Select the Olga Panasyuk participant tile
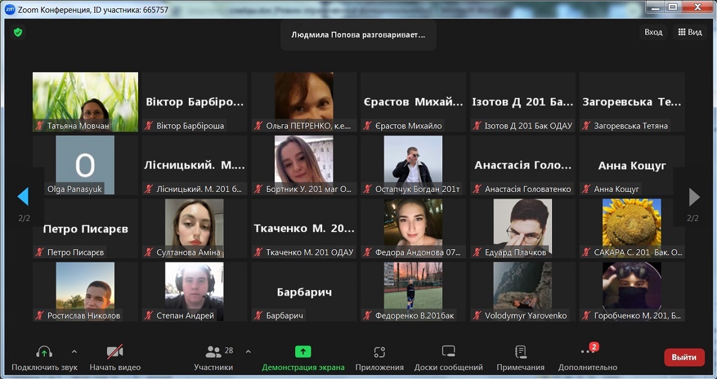 coord(85,165)
